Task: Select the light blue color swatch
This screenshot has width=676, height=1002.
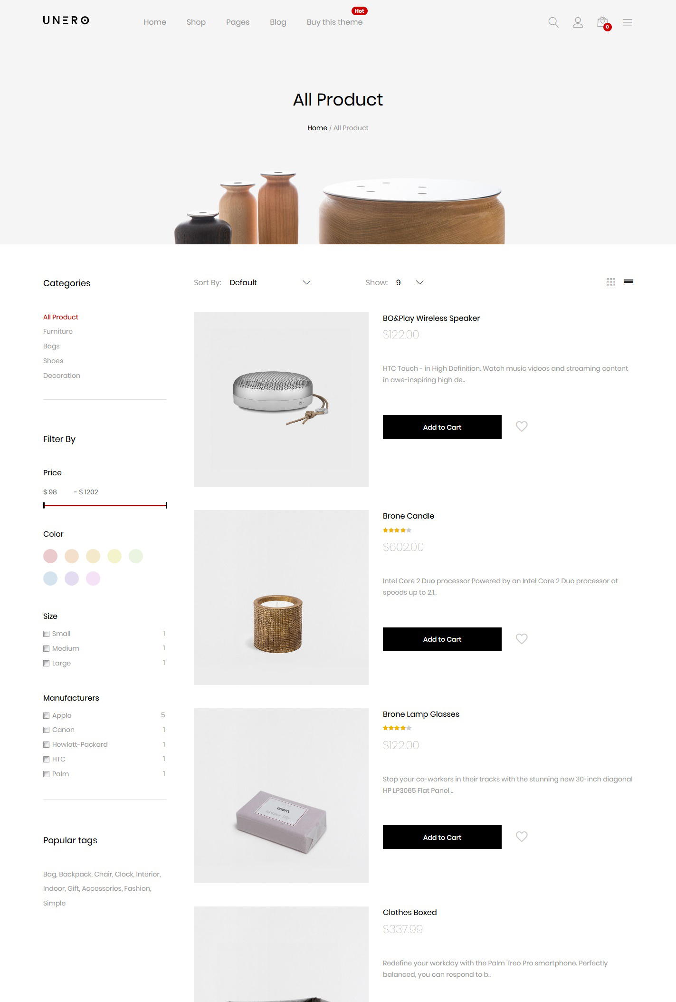Action: [50, 578]
